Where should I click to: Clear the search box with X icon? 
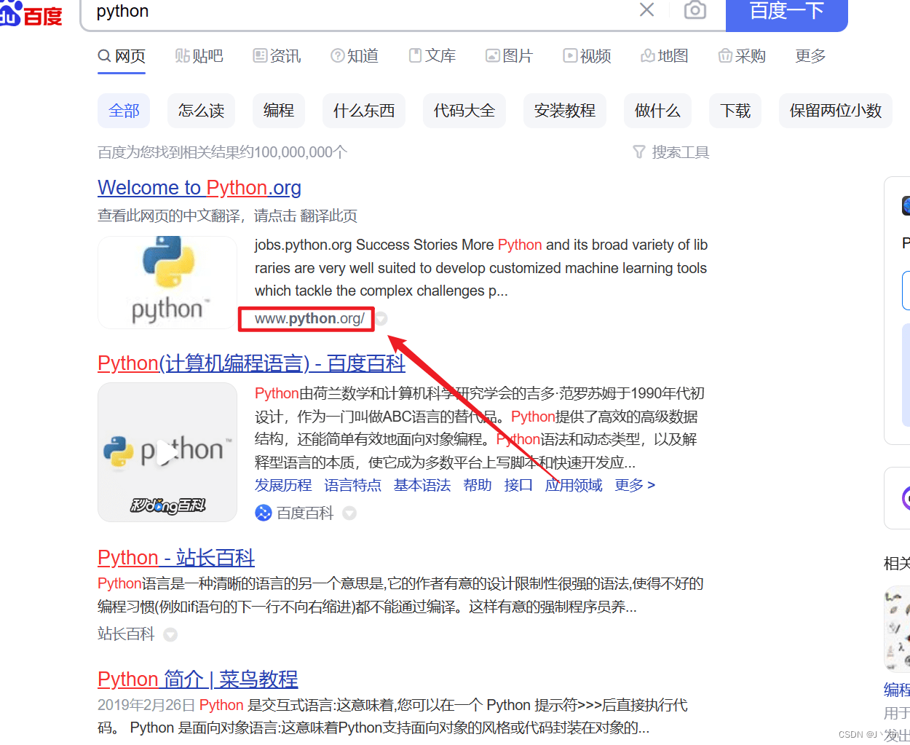pos(646,10)
